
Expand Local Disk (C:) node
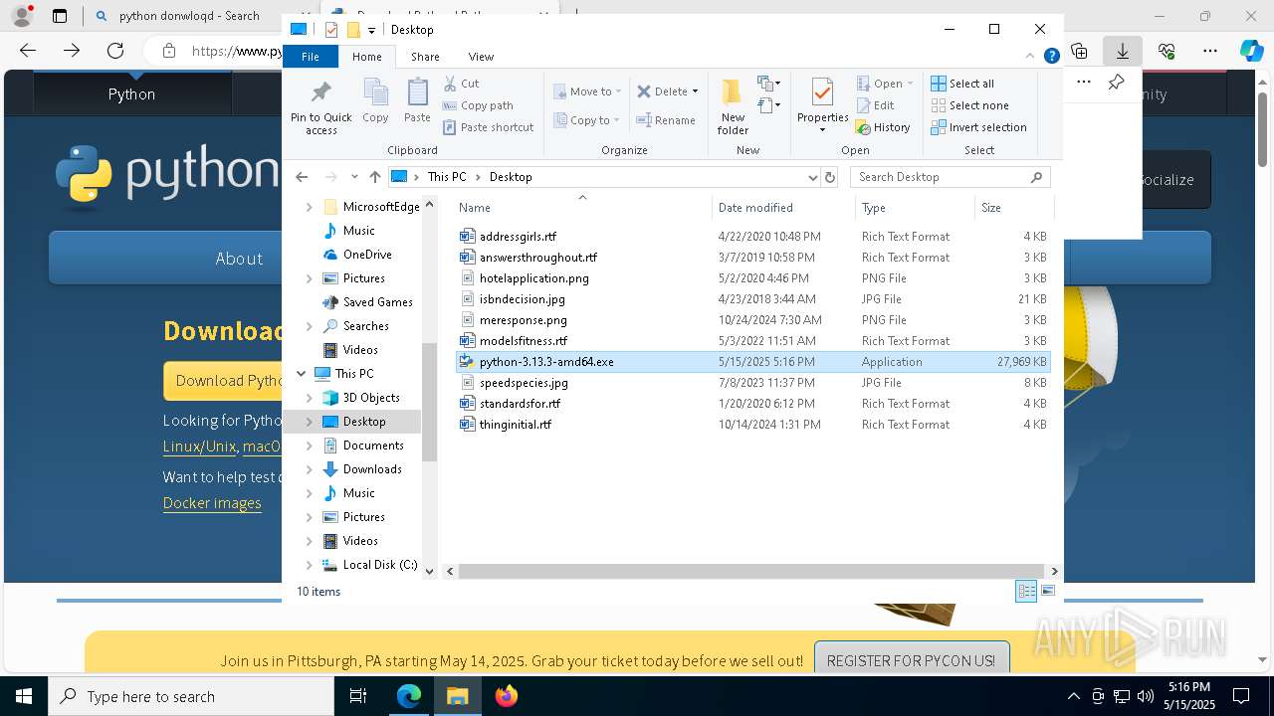pyautogui.click(x=309, y=565)
